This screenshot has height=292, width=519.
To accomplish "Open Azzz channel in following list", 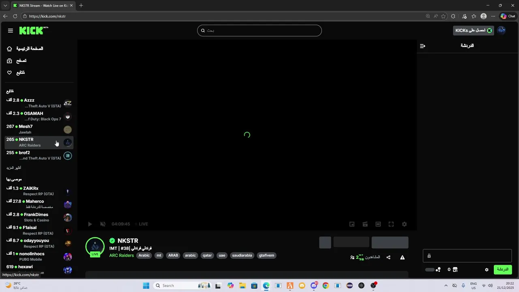I will click(x=39, y=103).
